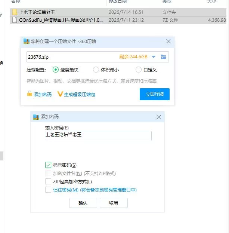Click the 生成超级压缩包 link

click(80, 94)
